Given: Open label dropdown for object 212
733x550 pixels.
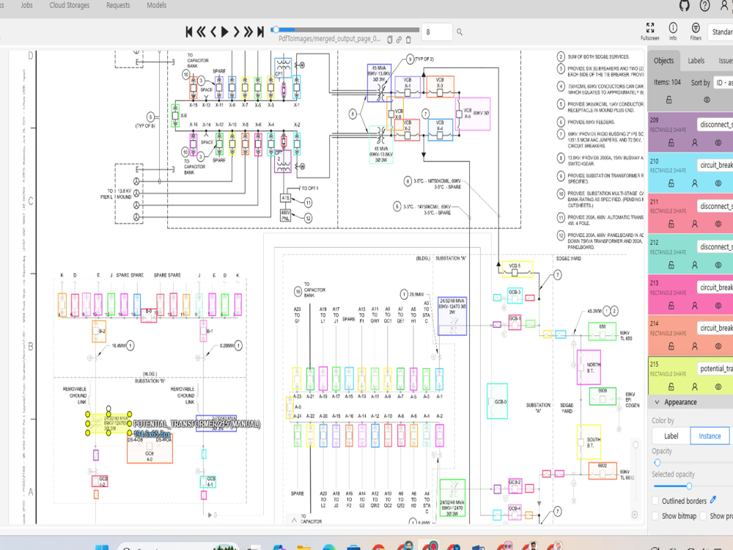Looking at the screenshot, I should click(715, 246).
